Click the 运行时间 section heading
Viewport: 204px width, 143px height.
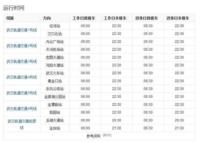pos(14,8)
